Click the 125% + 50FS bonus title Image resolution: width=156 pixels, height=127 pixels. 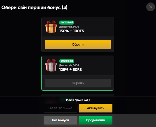70,70
